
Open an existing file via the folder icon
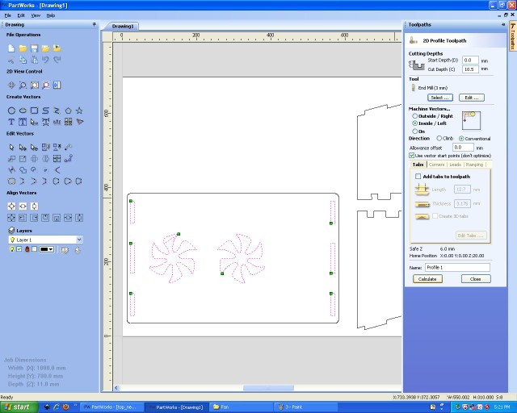(23, 48)
